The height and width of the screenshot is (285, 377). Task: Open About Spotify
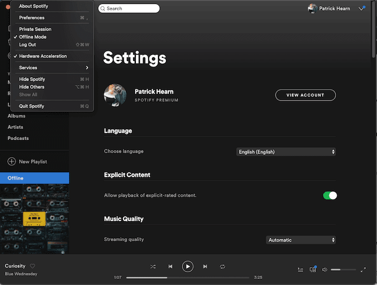[x=52, y=6]
